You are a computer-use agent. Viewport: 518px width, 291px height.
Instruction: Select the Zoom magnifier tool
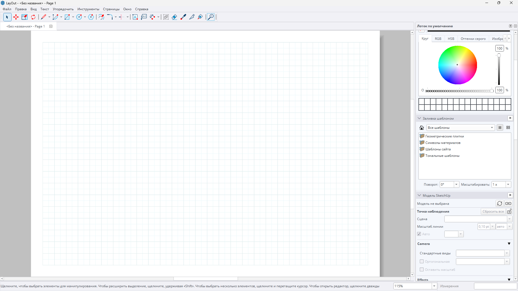click(x=211, y=17)
